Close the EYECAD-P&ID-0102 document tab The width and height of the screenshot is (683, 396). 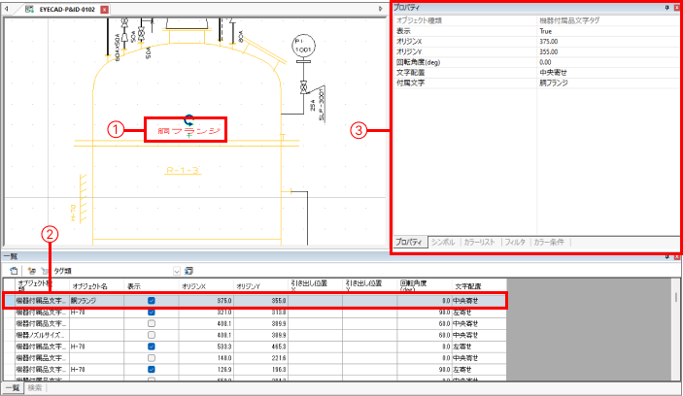(x=105, y=9)
